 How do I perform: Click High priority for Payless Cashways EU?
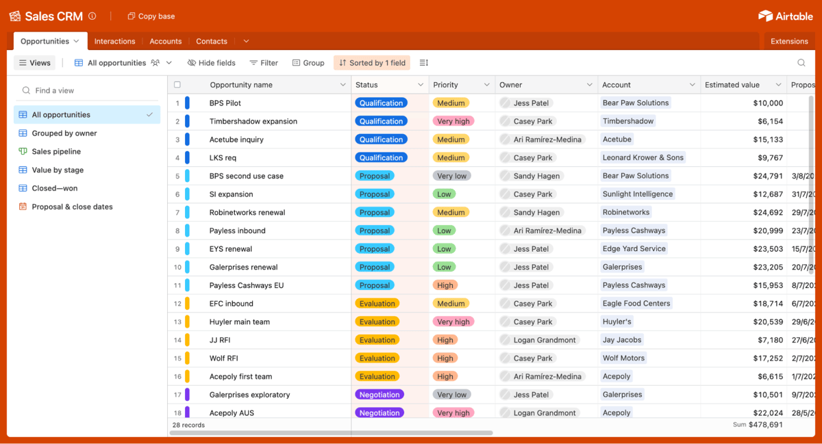coord(445,285)
